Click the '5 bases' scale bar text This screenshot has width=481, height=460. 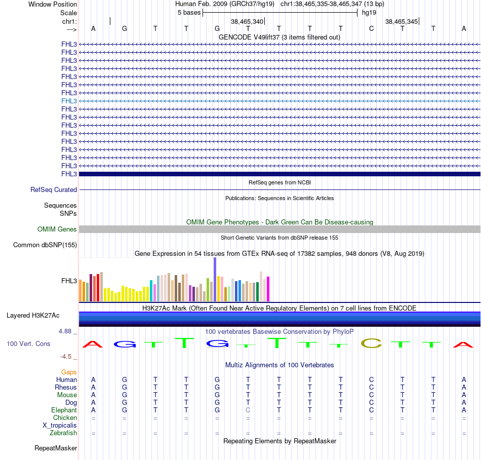(189, 13)
